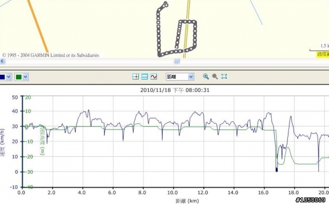Image resolution: width=329 pixels, height=204 pixels.
Task: Click the green elevation color swatch
Action: pyautogui.click(x=19, y=77)
